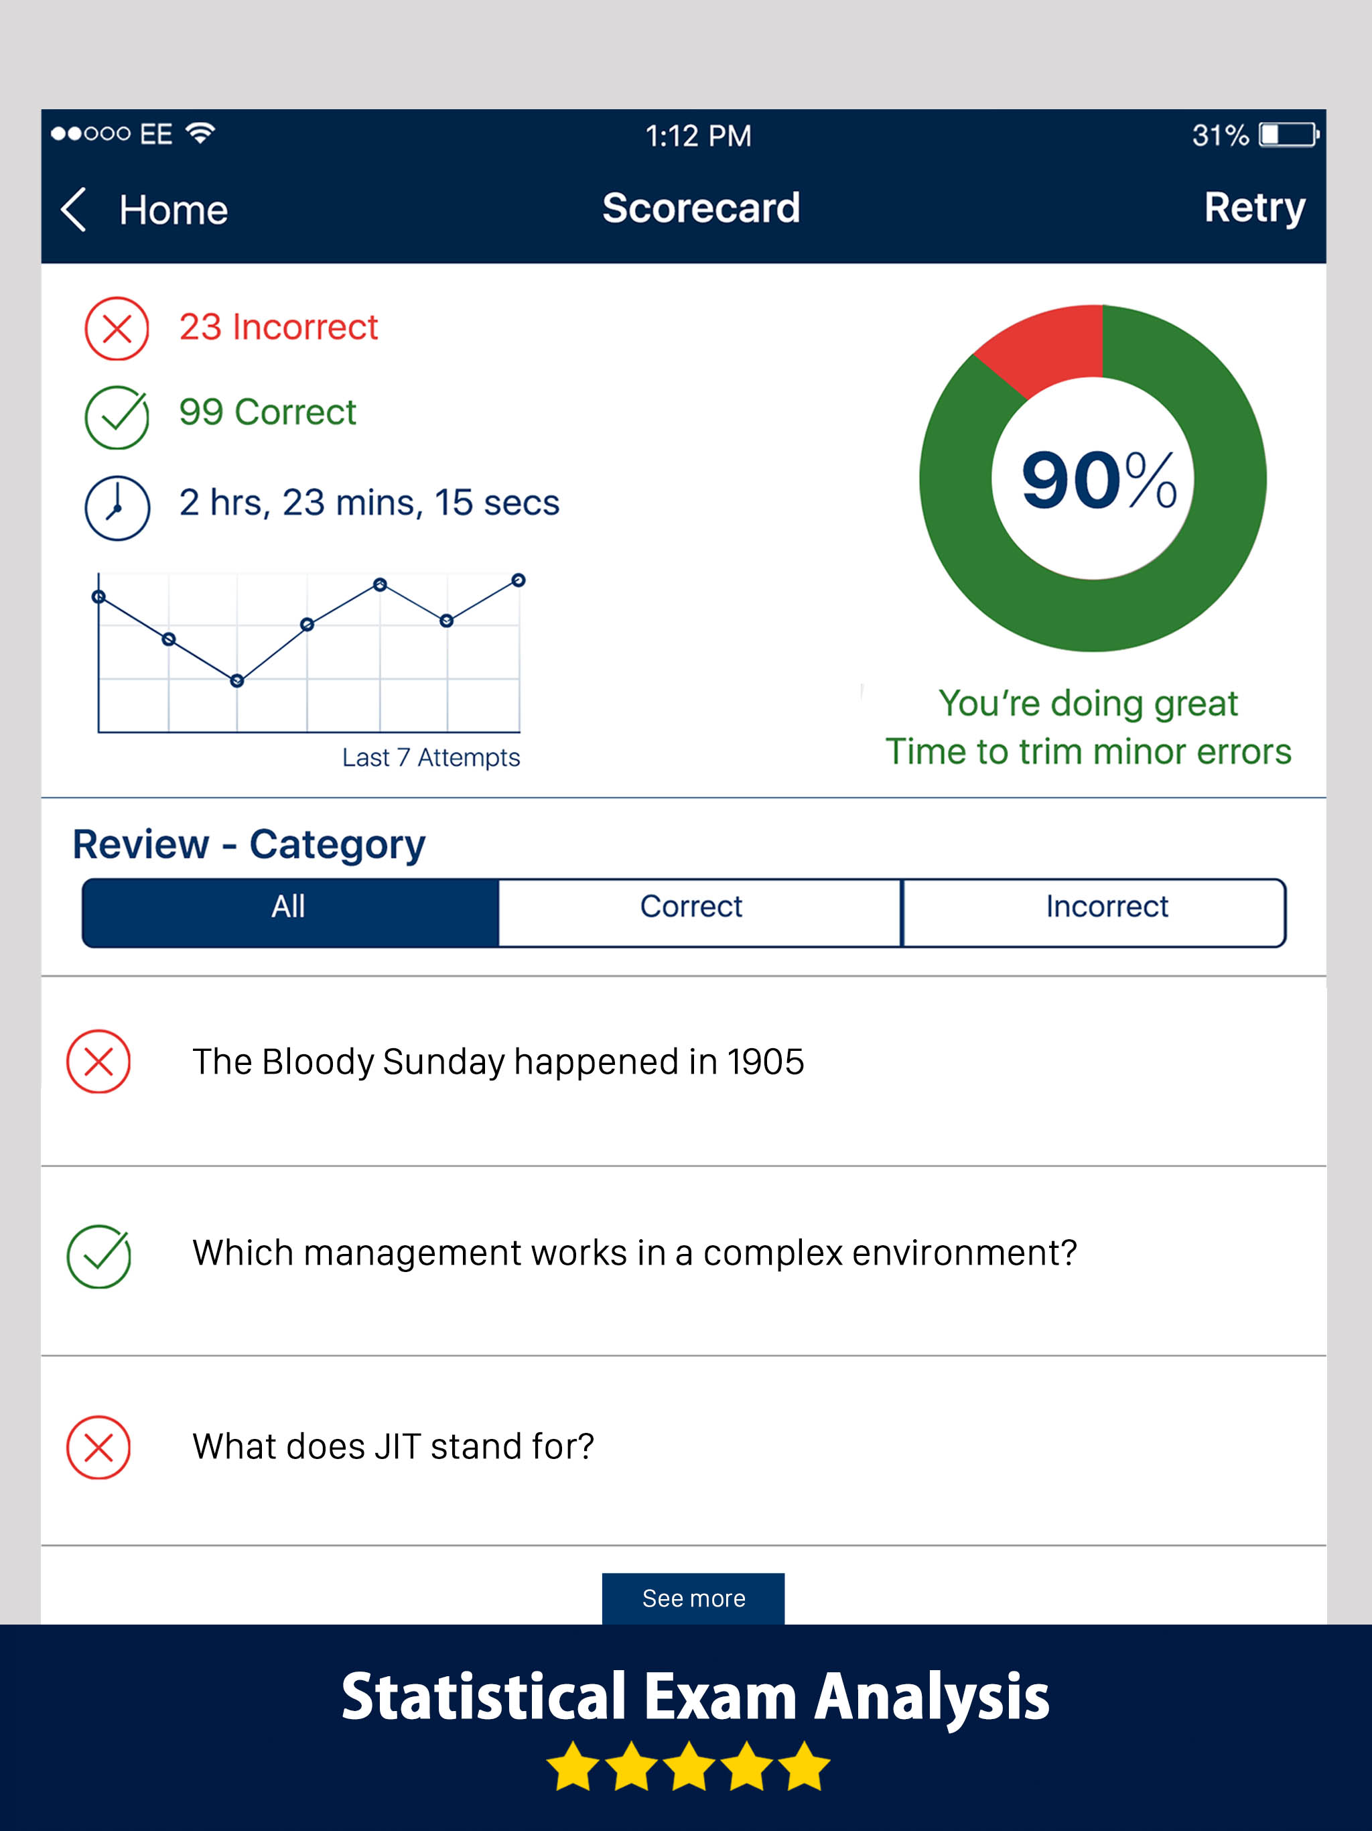This screenshot has width=1372, height=1831.
Task: Tap the incorrect icon for Bloody Sunday question
Action: click(98, 1061)
